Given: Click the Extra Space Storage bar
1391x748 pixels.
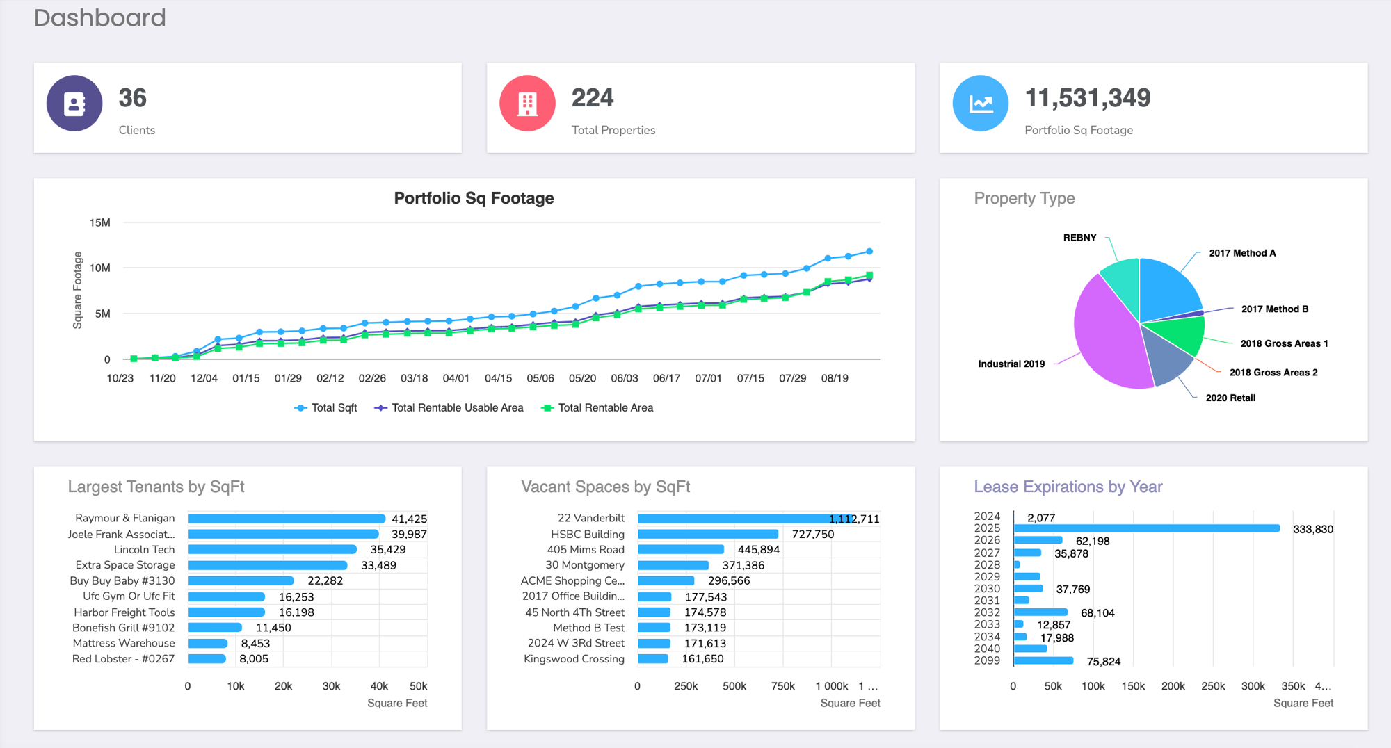Looking at the screenshot, I should [x=268, y=565].
